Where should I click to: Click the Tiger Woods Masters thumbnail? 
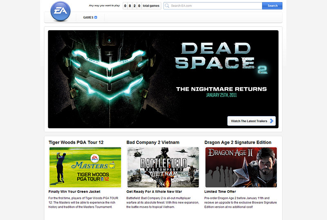coord(85,167)
